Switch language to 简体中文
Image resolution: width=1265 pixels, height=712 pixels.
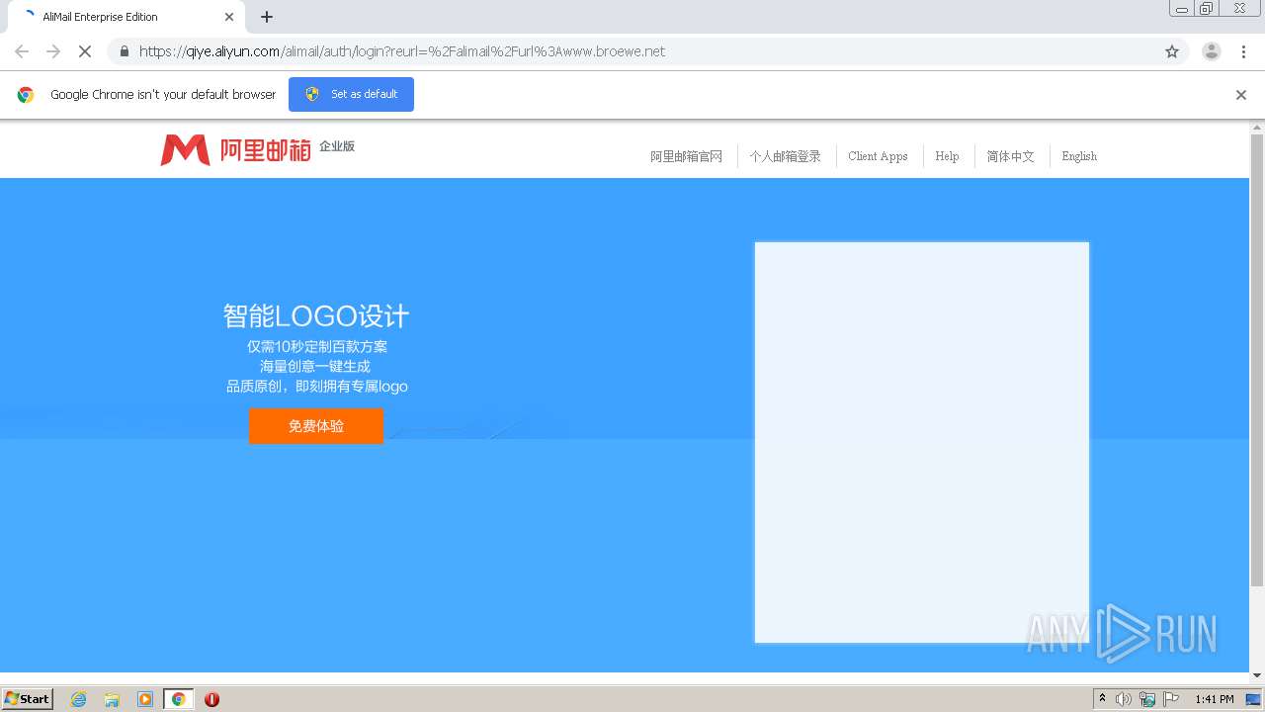point(1010,156)
